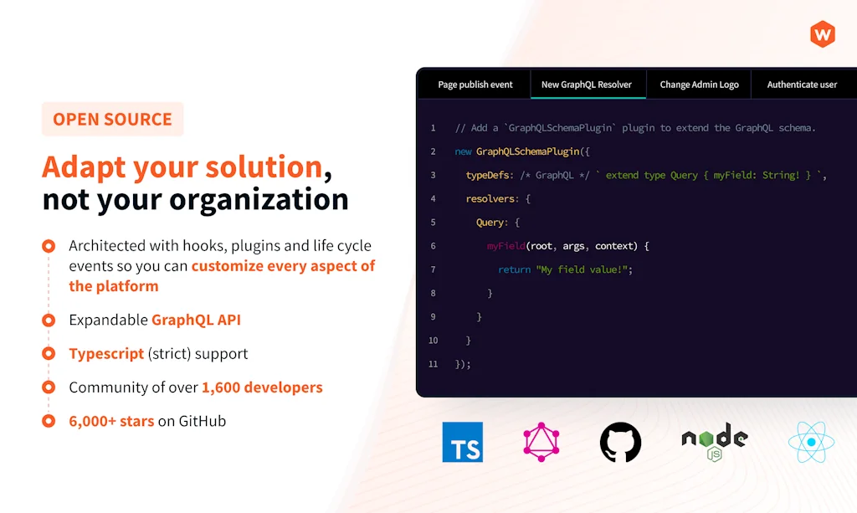The image size is (857, 513).
Task: Click '(strict) support' text
Action: [x=198, y=354]
